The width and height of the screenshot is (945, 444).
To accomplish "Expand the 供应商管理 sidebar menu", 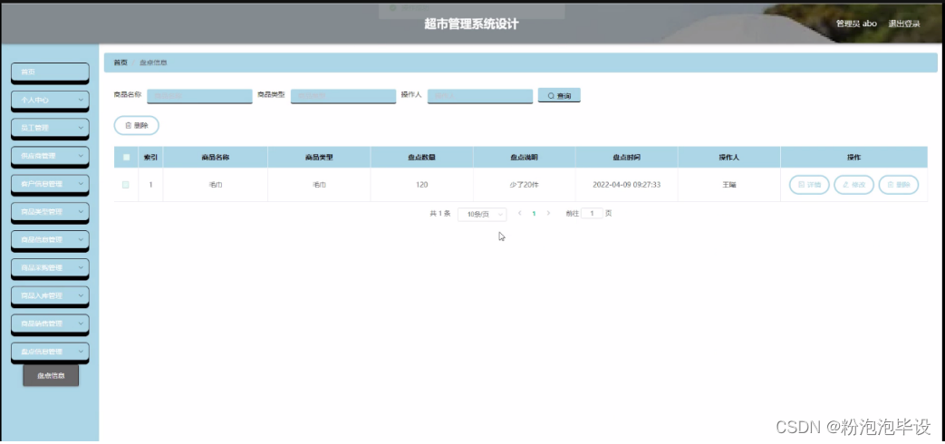I will click(x=50, y=156).
